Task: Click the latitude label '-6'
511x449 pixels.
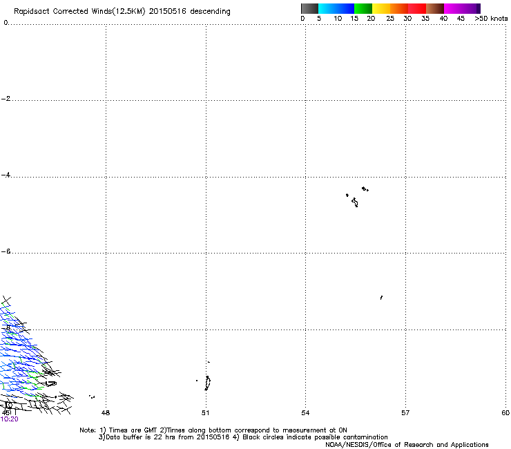Action: pyautogui.click(x=6, y=251)
